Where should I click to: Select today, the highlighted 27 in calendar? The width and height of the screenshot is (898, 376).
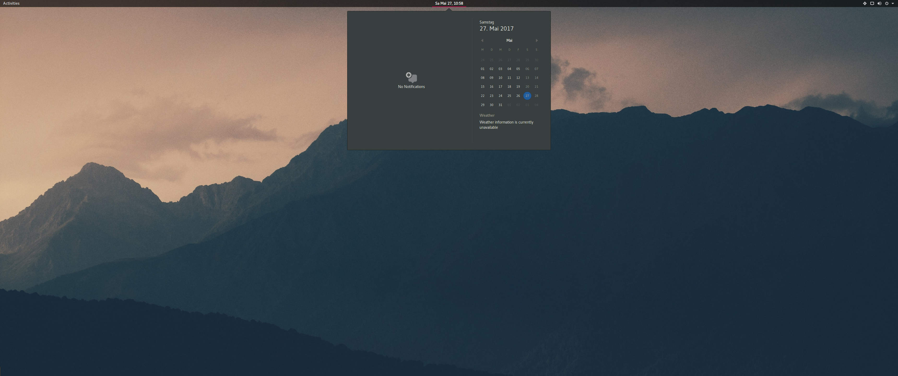pos(527,96)
